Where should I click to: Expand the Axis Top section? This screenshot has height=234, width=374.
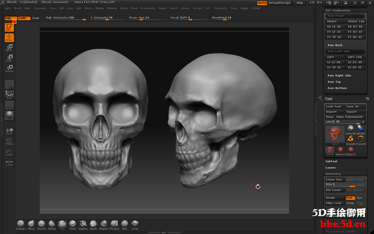[x=334, y=82]
